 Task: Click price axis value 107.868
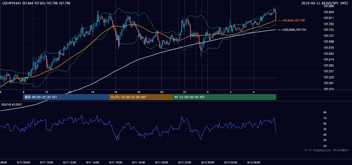329,6
